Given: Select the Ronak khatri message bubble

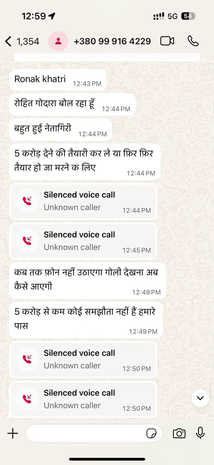Looking at the screenshot, I should [x=58, y=80].
